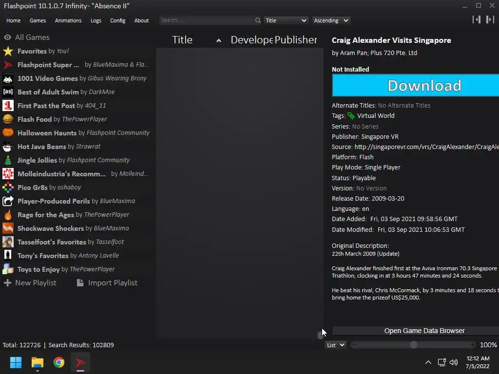Click the Release Date 2009-03-20 value

[x=388, y=199]
